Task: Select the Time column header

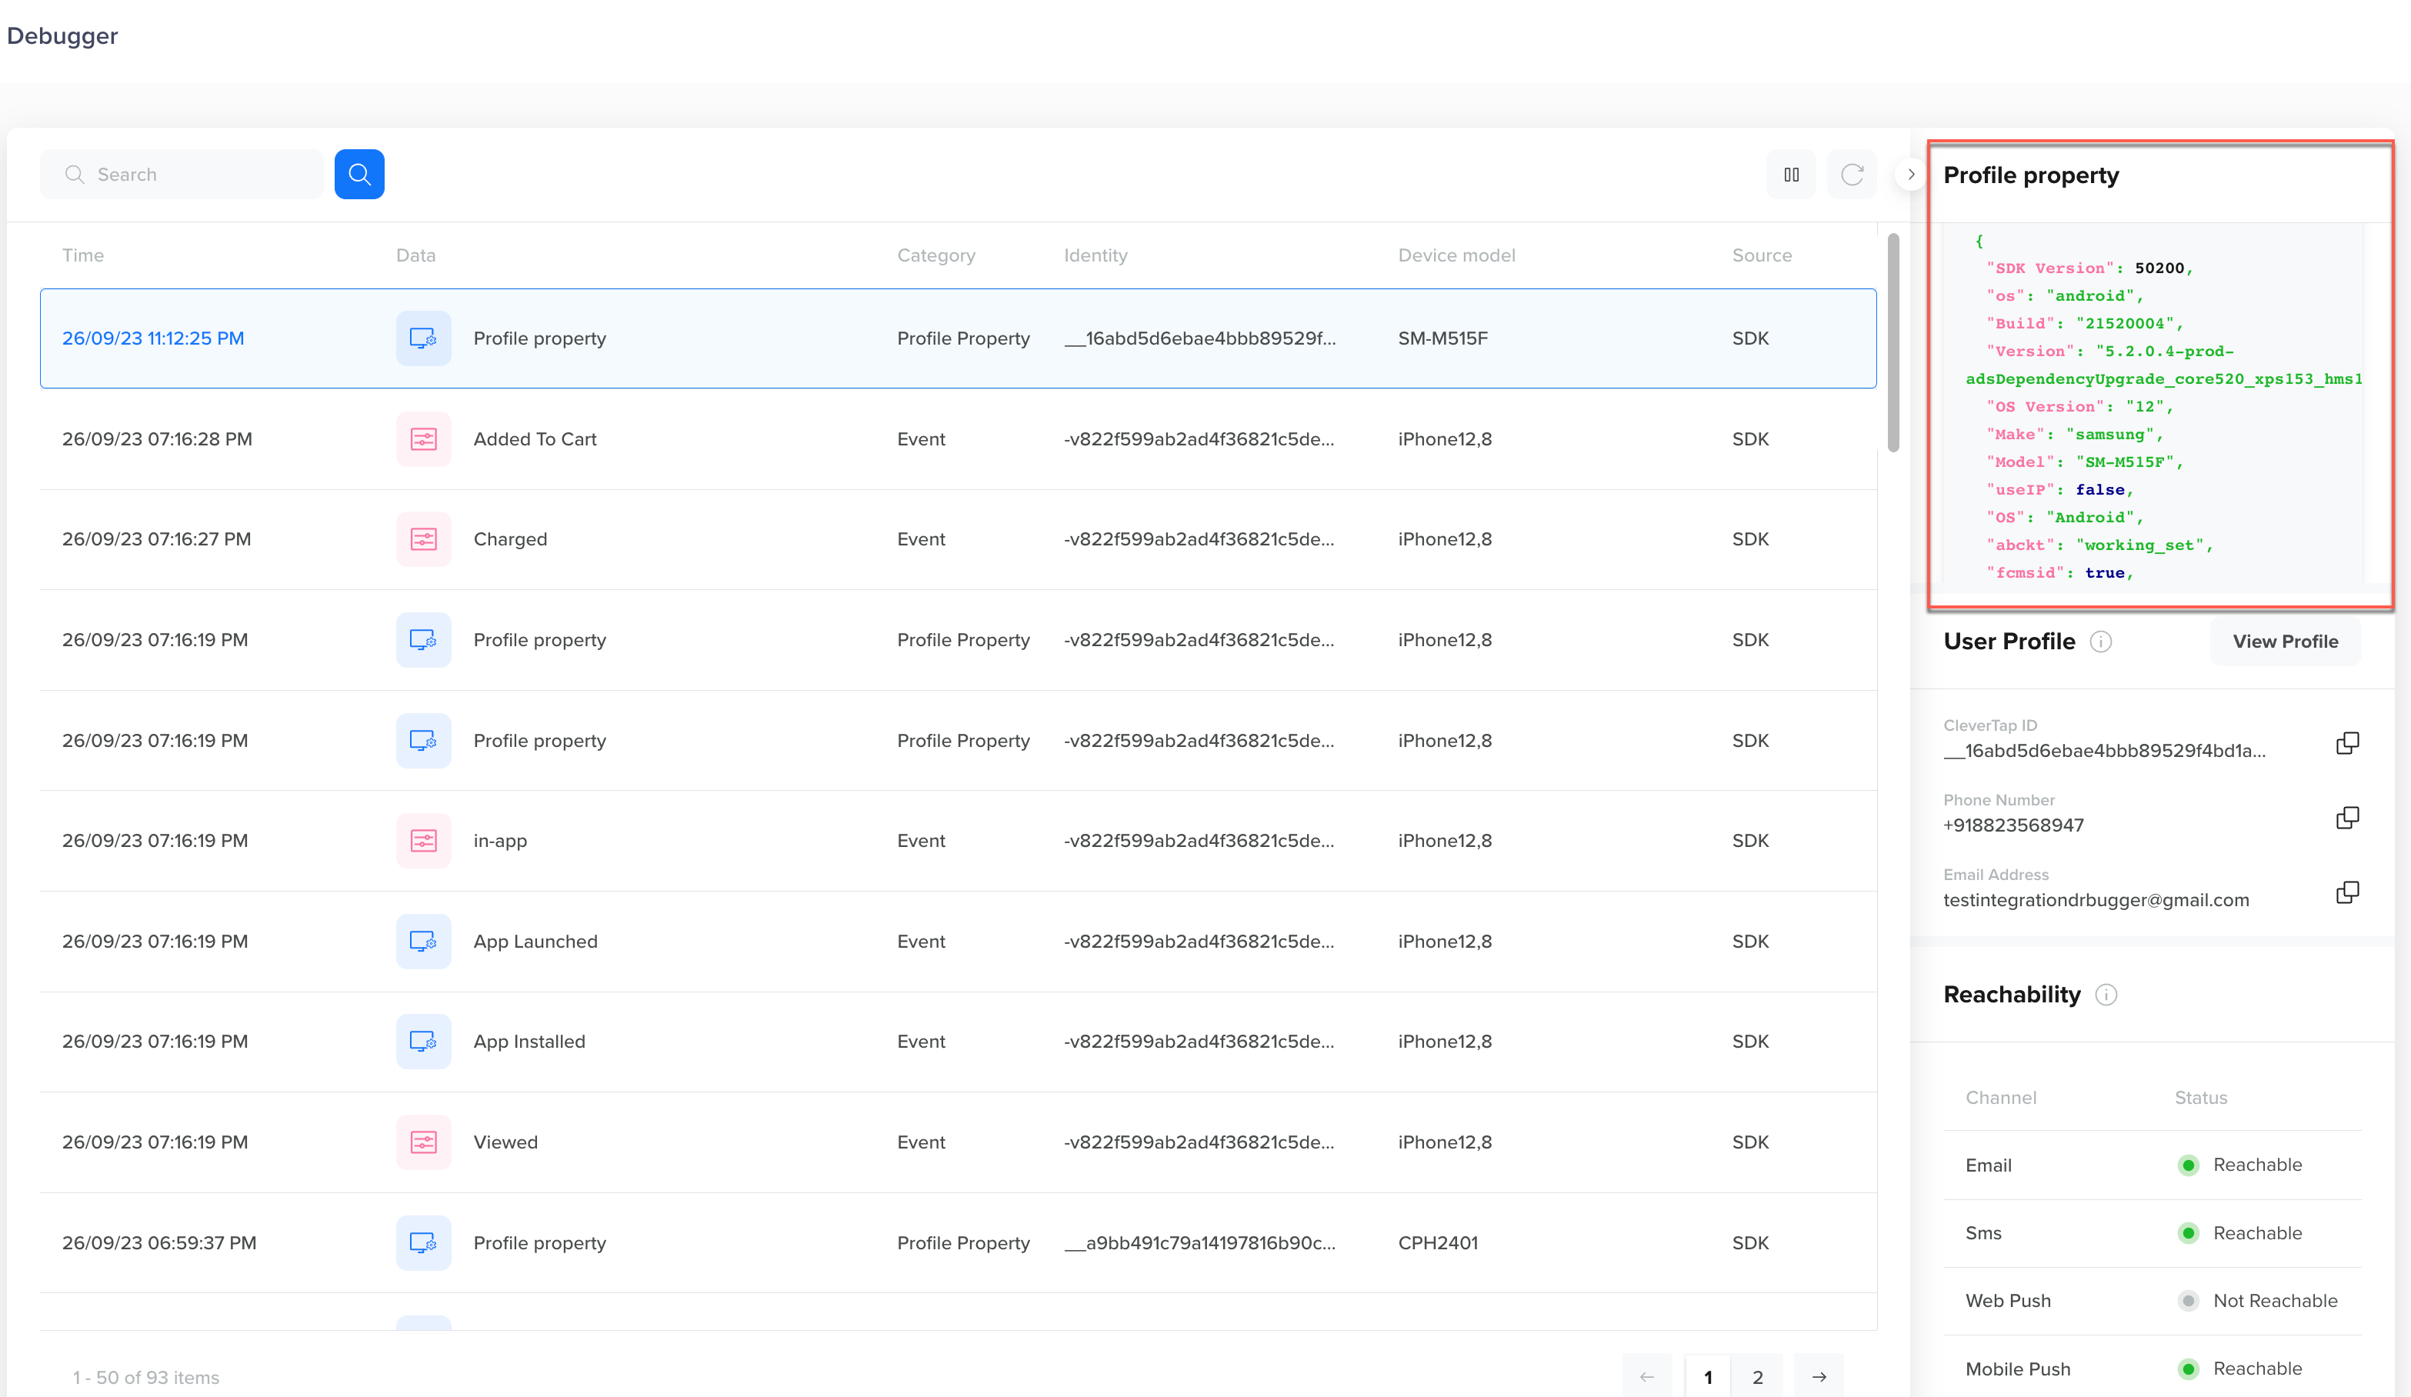Action: 83,255
